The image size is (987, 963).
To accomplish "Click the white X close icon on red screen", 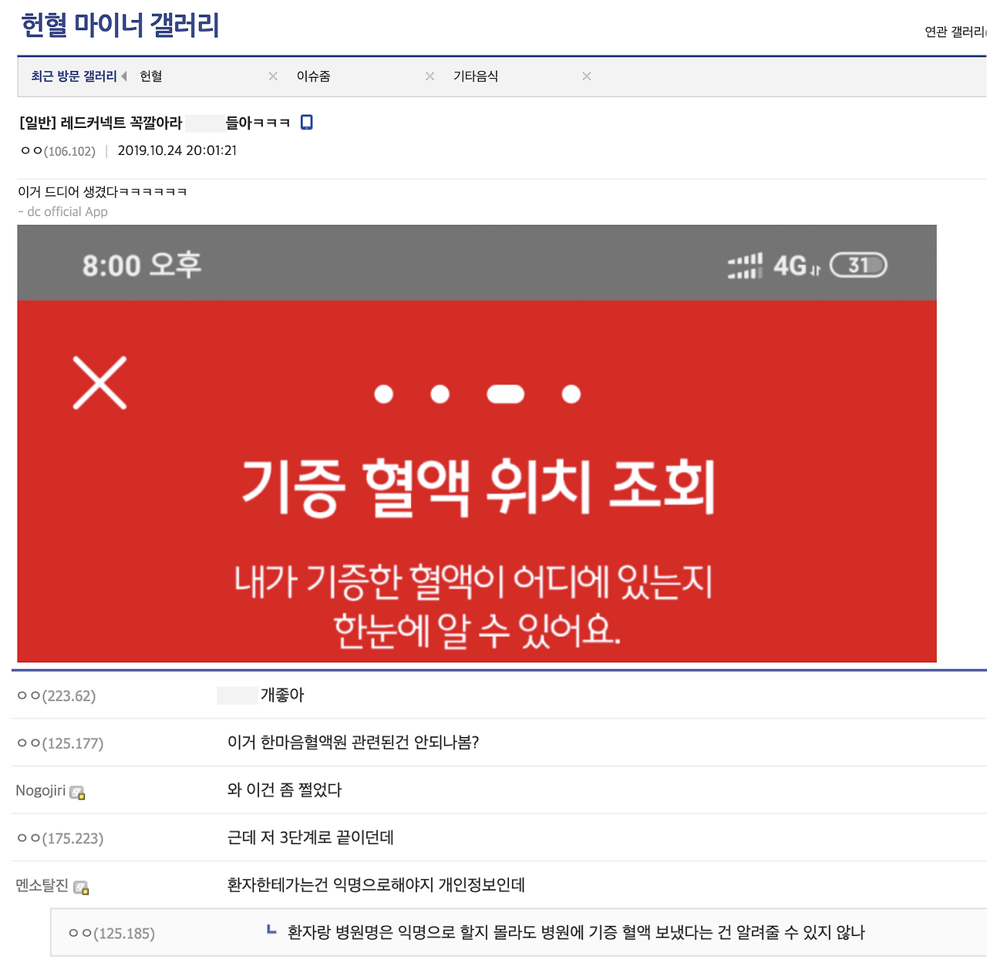I will (x=100, y=383).
